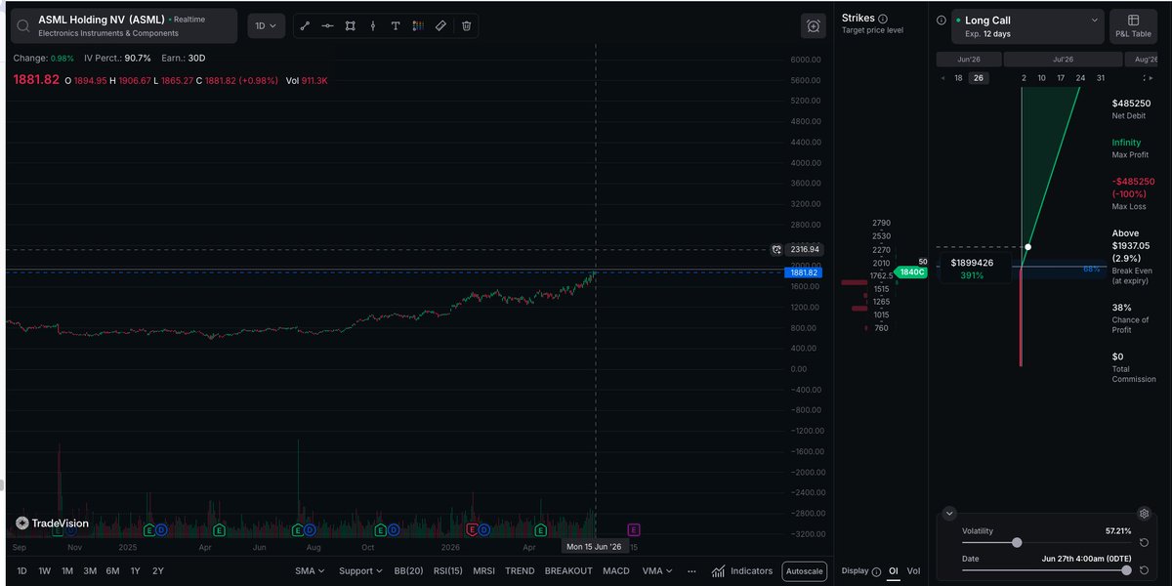Open the color palette grid tool

pyautogui.click(x=418, y=26)
